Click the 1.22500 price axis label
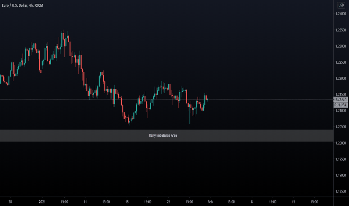The width and height of the screenshot is (349, 206). pos(340,62)
